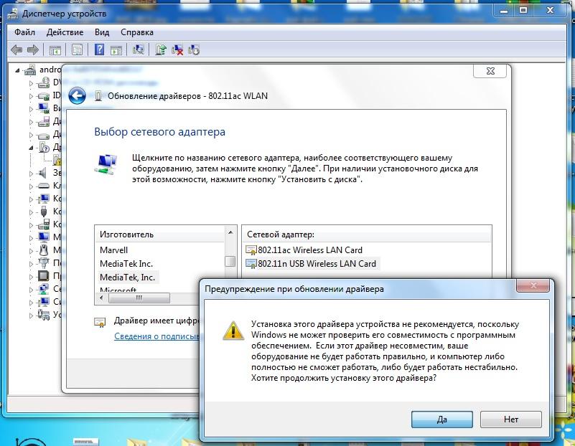Select the display adapters icon in tree

coord(44,108)
